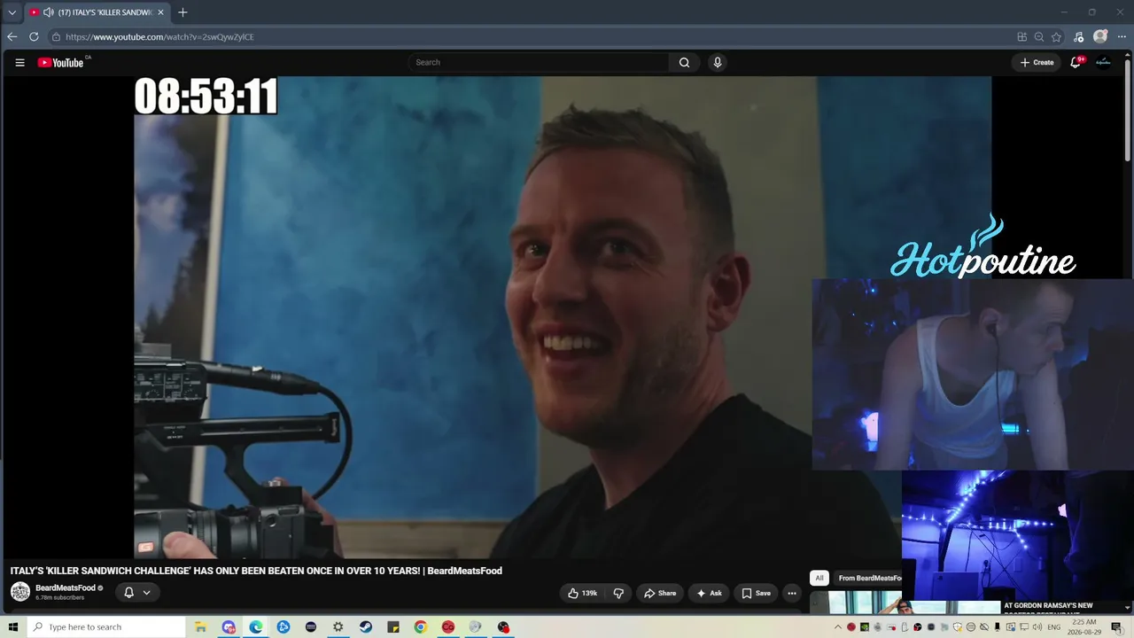Screen dimensions: 1134x638
Task: Click the '6.78m subscribers' text
Action: click(59, 598)
